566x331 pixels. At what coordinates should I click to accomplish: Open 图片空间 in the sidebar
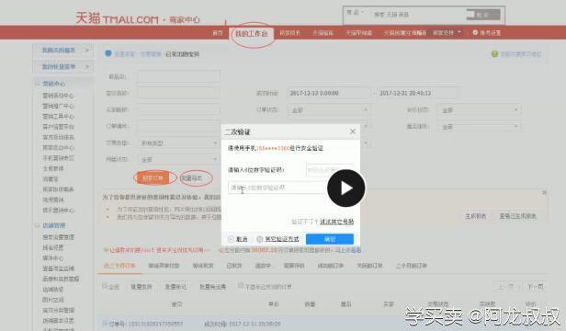coord(53,300)
